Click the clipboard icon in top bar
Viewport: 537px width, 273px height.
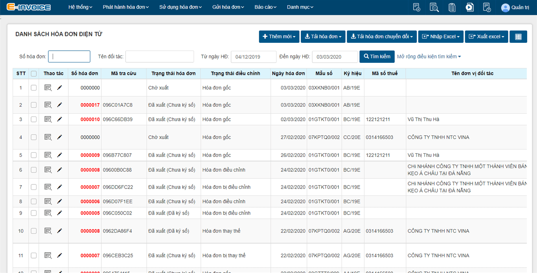[x=452, y=7]
